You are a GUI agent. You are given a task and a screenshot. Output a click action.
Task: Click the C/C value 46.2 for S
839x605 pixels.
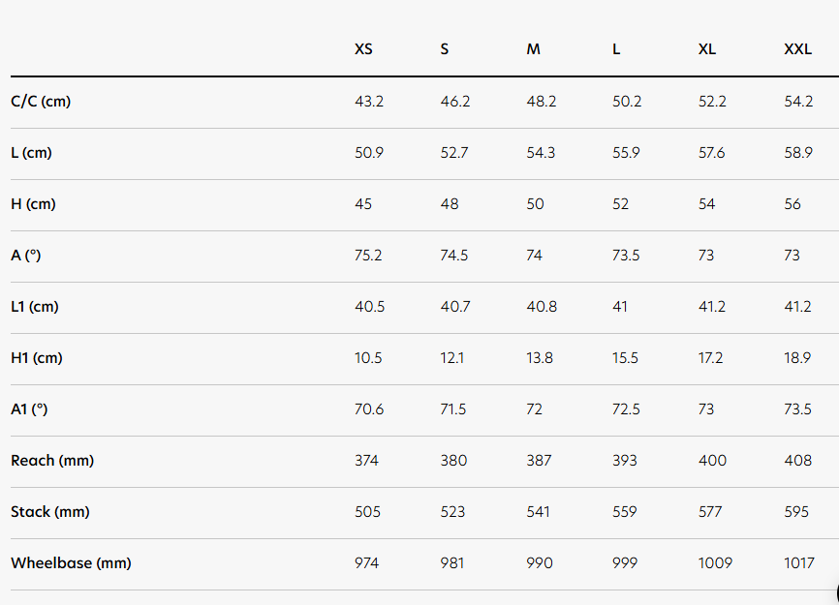(x=454, y=102)
